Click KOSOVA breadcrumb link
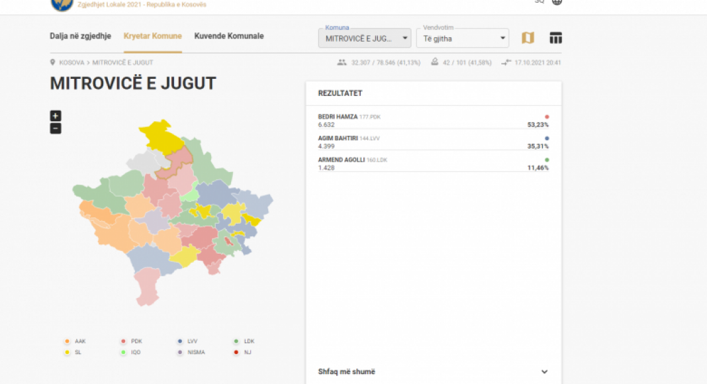707x384 pixels. click(x=71, y=63)
